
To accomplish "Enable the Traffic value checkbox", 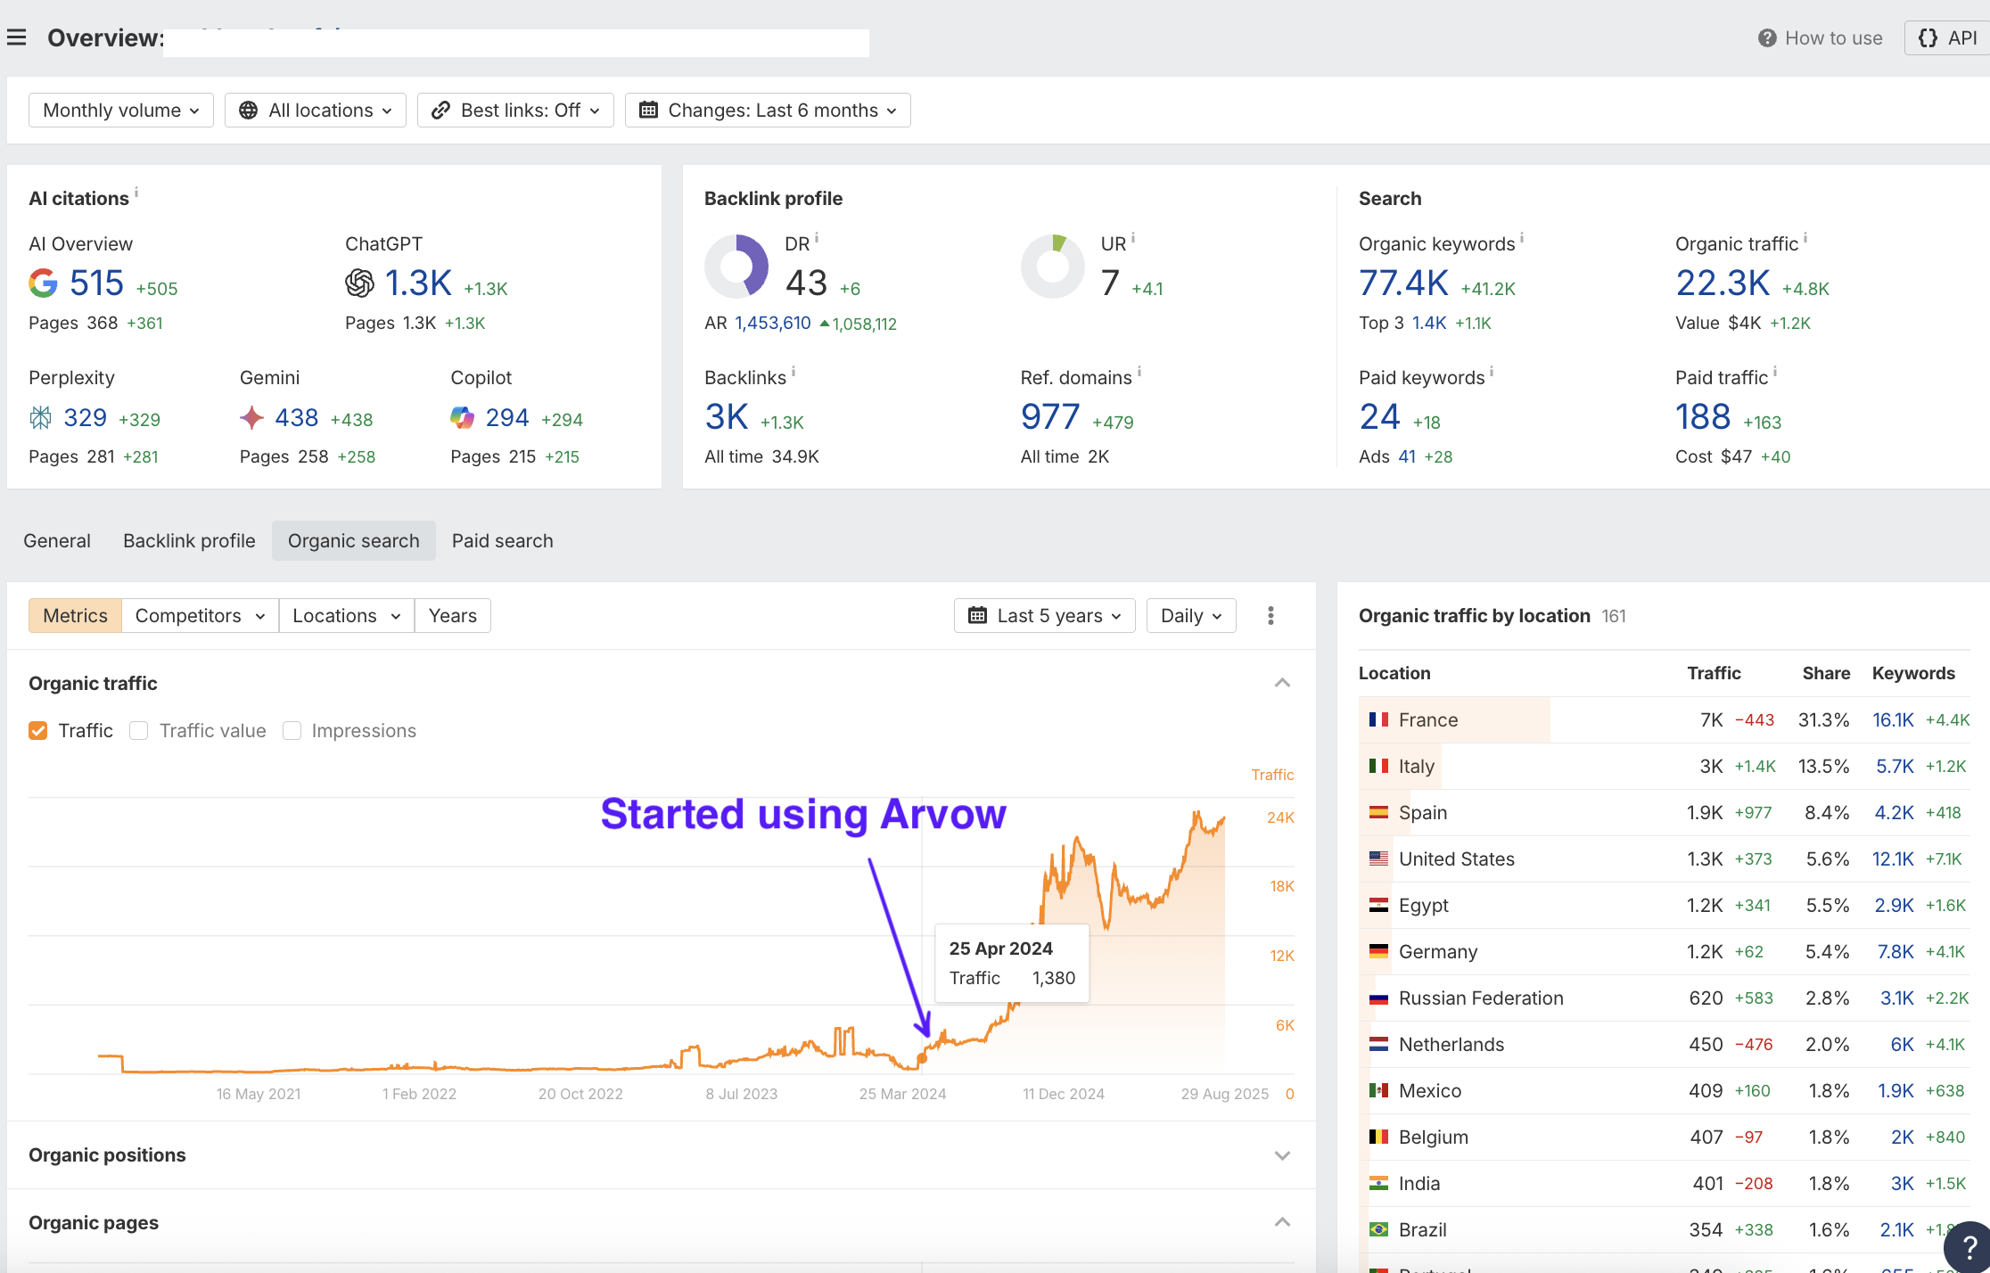I will coord(138,731).
